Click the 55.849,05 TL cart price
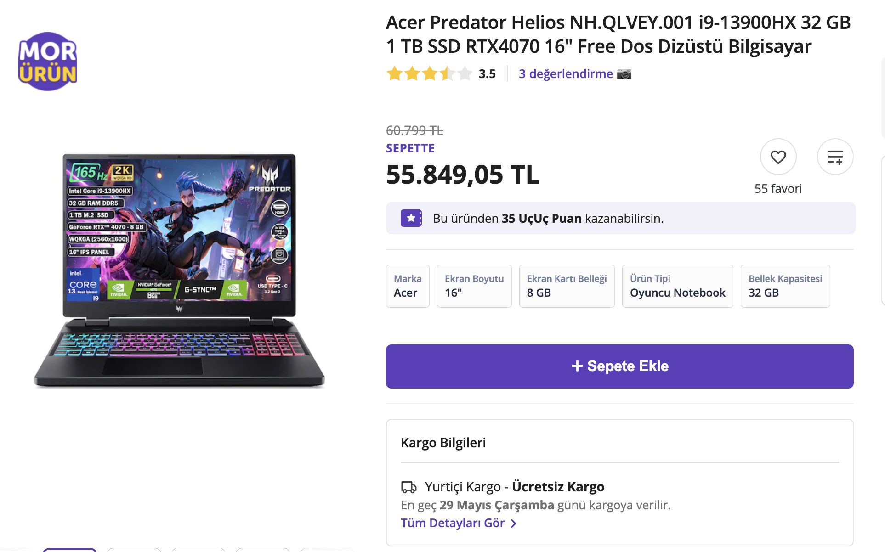Viewport: 885px width, 552px height. coord(462,175)
